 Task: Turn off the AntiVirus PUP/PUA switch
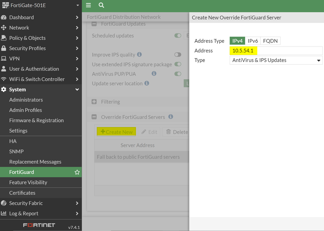178,74
